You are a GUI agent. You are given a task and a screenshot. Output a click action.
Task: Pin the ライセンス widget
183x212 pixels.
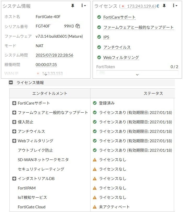tap(164, 6)
